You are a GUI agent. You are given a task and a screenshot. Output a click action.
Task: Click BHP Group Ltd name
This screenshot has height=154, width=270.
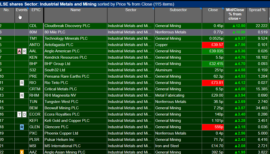(x=57, y=64)
